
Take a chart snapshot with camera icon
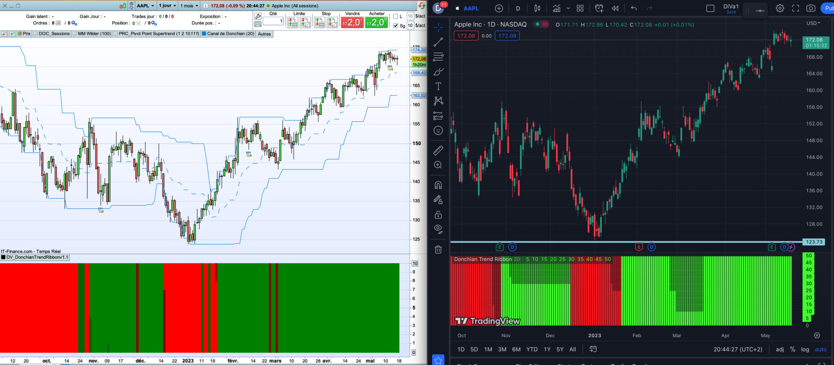[811, 8]
